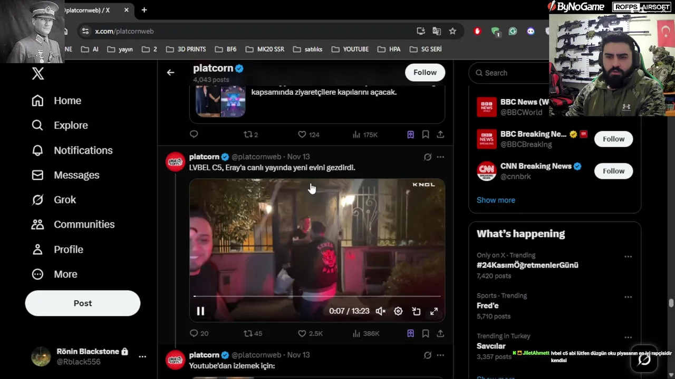This screenshot has width=675, height=379.
Task: Open platcorn avatar on LVBEL post
Action: tap(176, 162)
